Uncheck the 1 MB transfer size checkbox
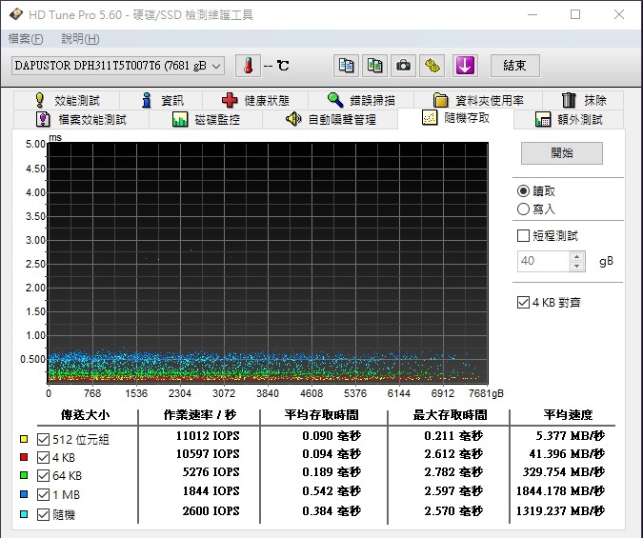Image resolution: width=643 pixels, height=538 pixels. [43, 494]
